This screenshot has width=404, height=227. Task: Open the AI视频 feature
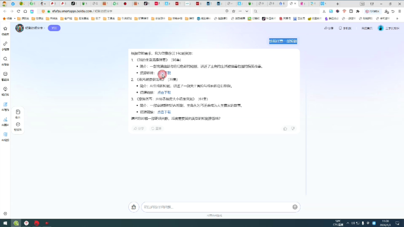point(5,134)
